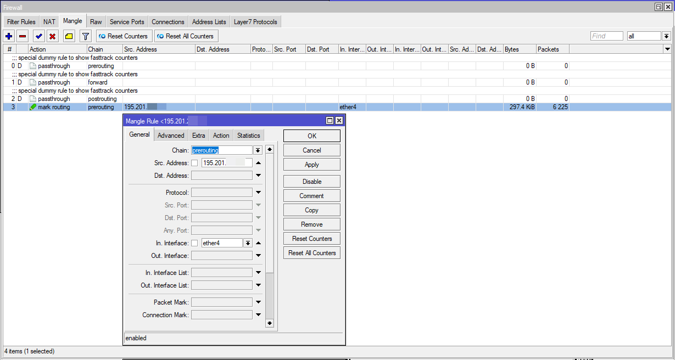Add comment using yellow note icon
The image size is (675, 360).
(x=69, y=36)
